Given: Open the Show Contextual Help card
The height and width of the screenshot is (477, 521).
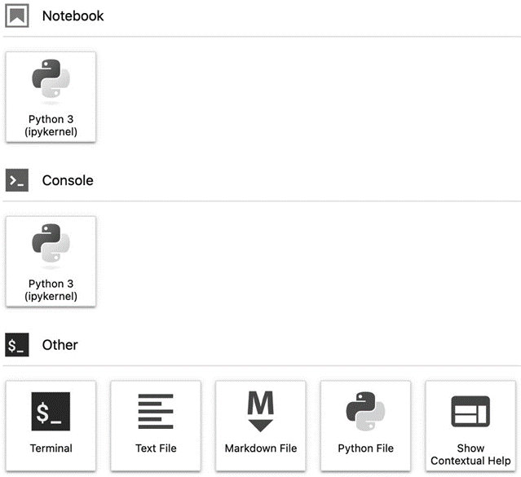Looking at the screenshot, I should tap(470, 426).
